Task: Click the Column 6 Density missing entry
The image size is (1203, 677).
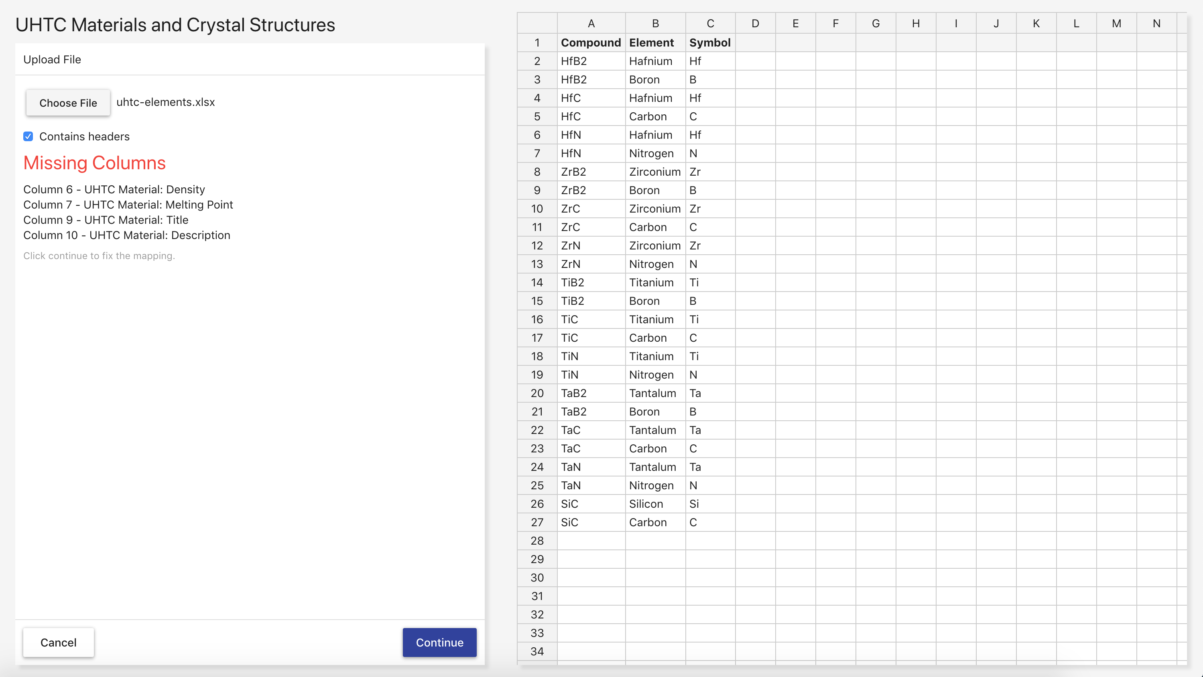Action: coord(114,190)
